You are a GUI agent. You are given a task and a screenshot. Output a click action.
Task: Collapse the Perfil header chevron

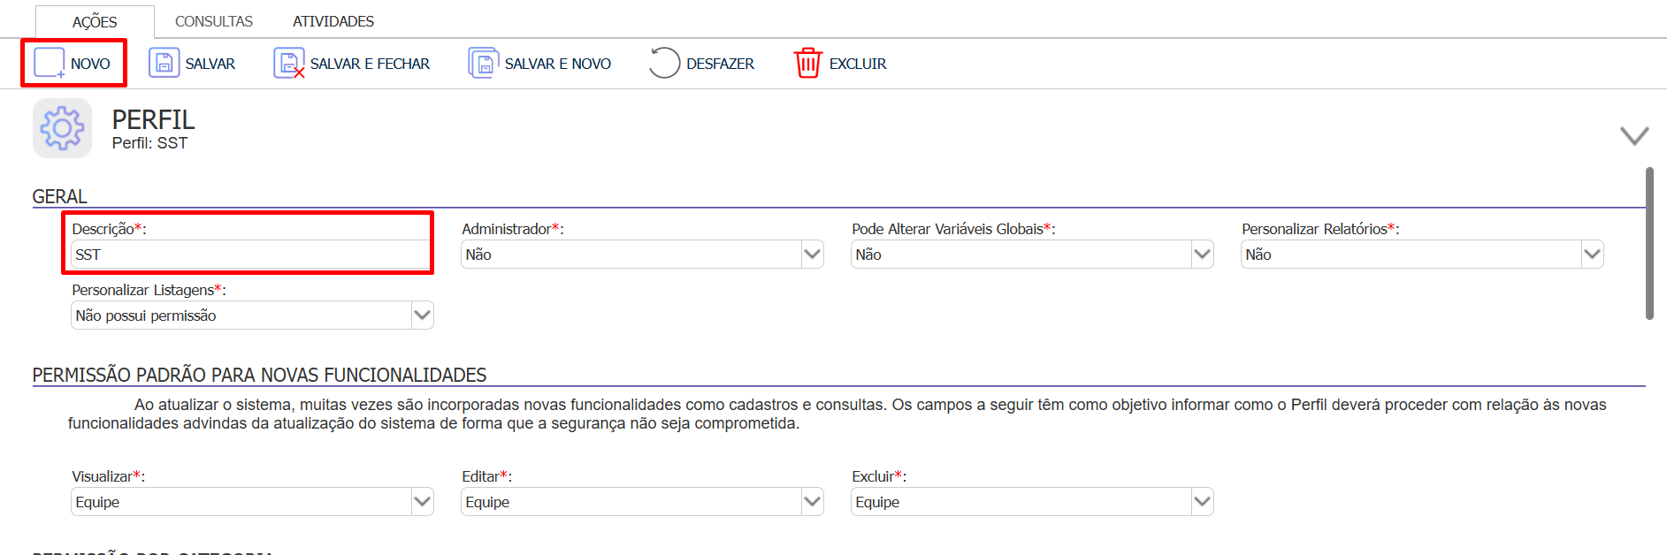pos(1633,135)
